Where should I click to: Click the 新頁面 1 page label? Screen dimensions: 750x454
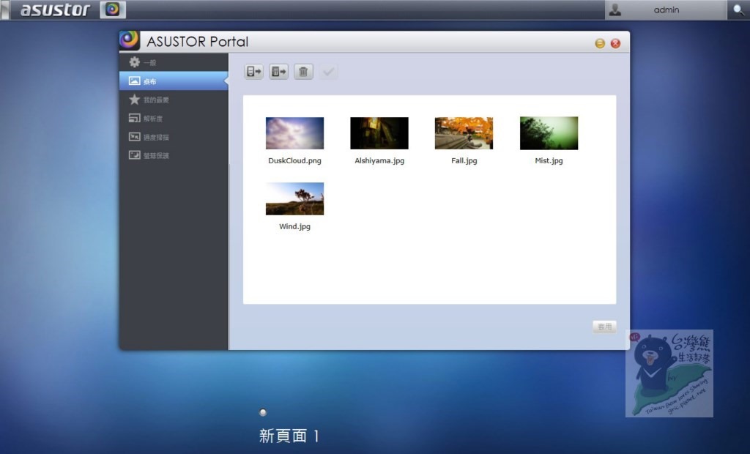click(x=289, y=436)
